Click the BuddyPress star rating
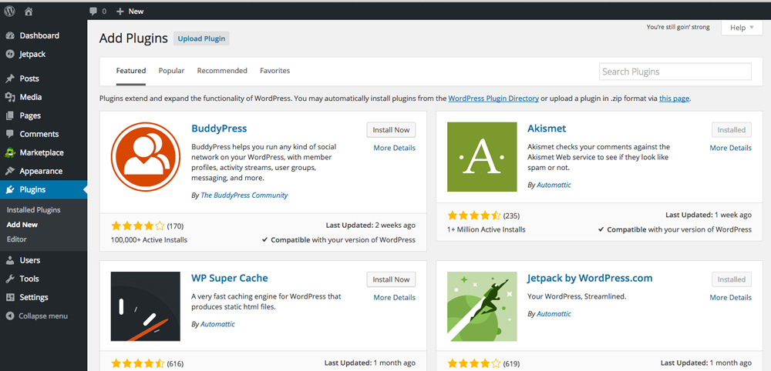771x371 pixels. pyautogui.click(x=138, y=226)
